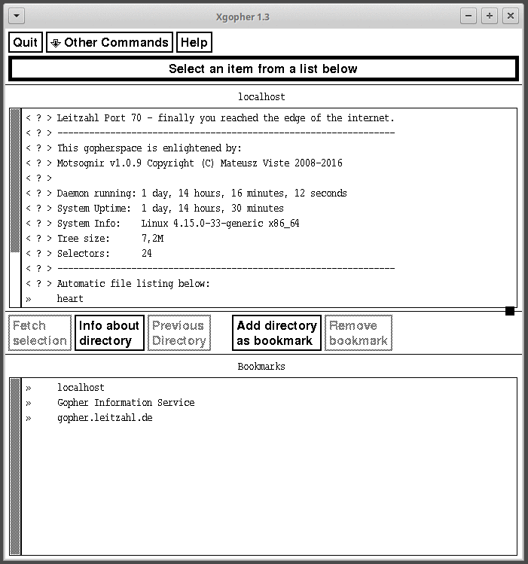Click Info about directory button
The width and height of the screenshot is (528, 564).
[x=109, y=333]
